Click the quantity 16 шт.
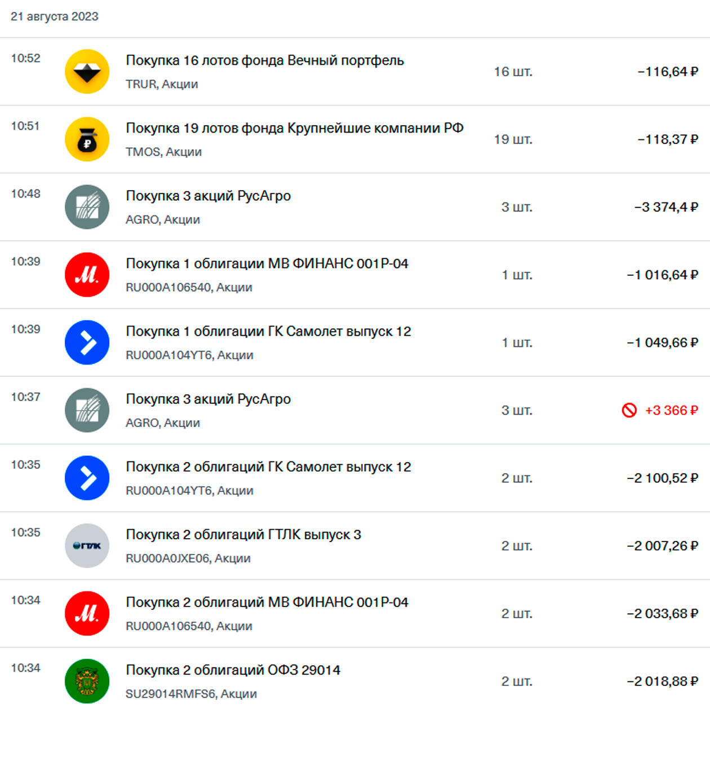Viewport: 710px width, 761px height. tap(513, 72)
